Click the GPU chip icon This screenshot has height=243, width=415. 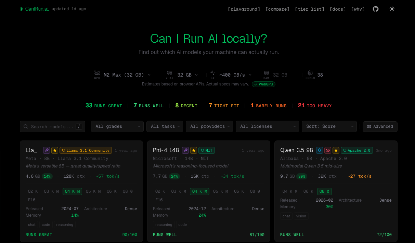click(x=97, y=73)
